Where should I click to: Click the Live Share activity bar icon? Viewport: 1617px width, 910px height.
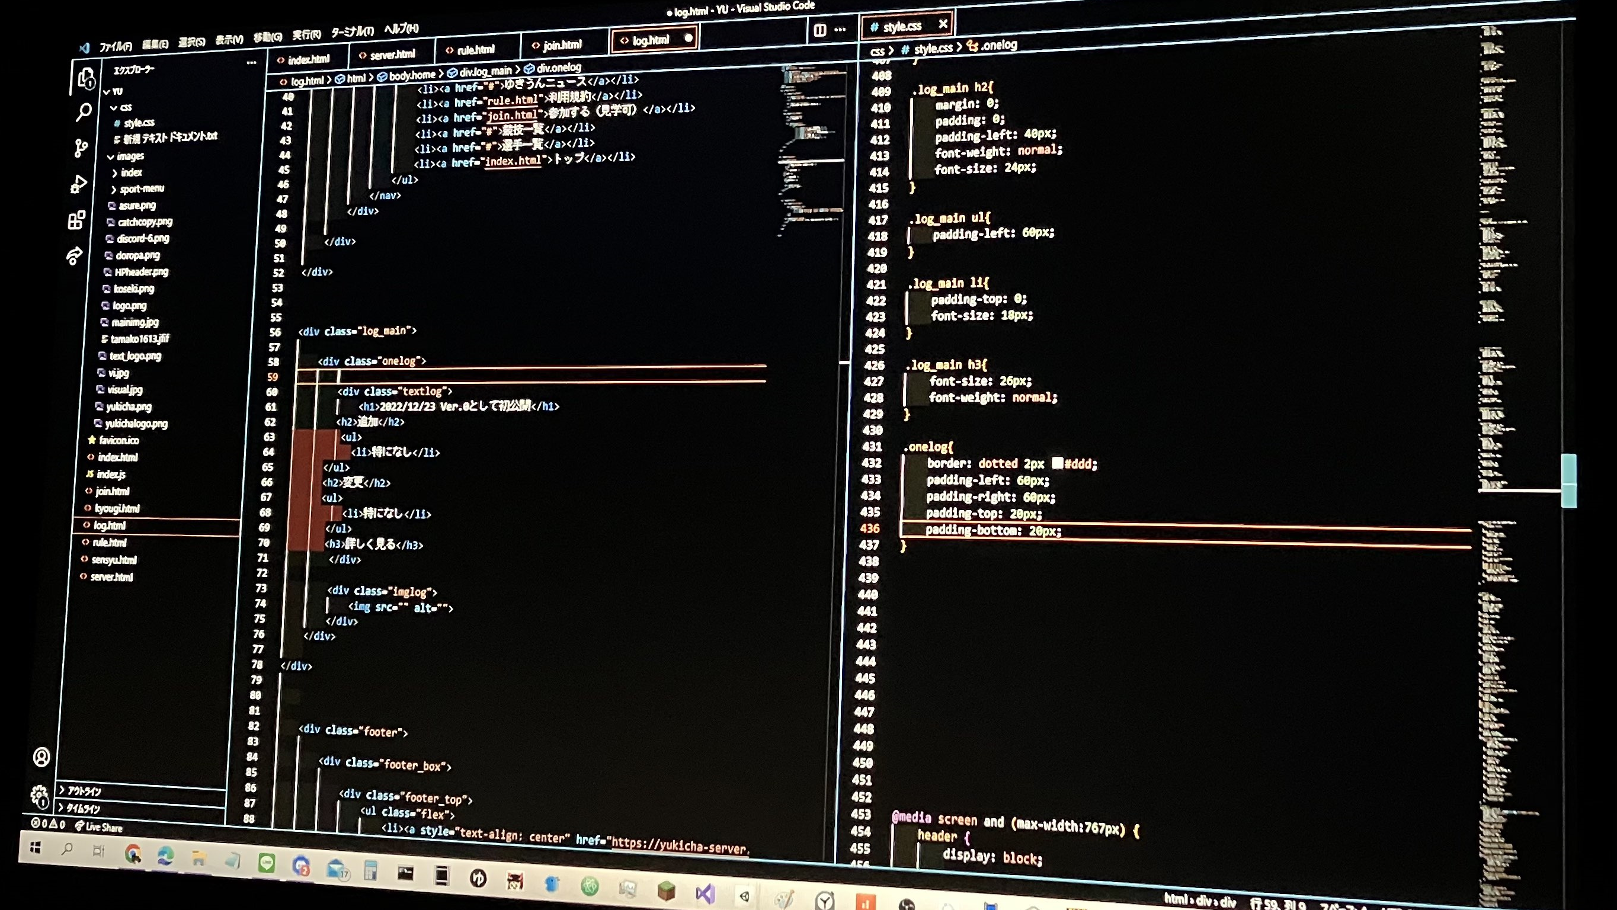(x=74, y=255)
